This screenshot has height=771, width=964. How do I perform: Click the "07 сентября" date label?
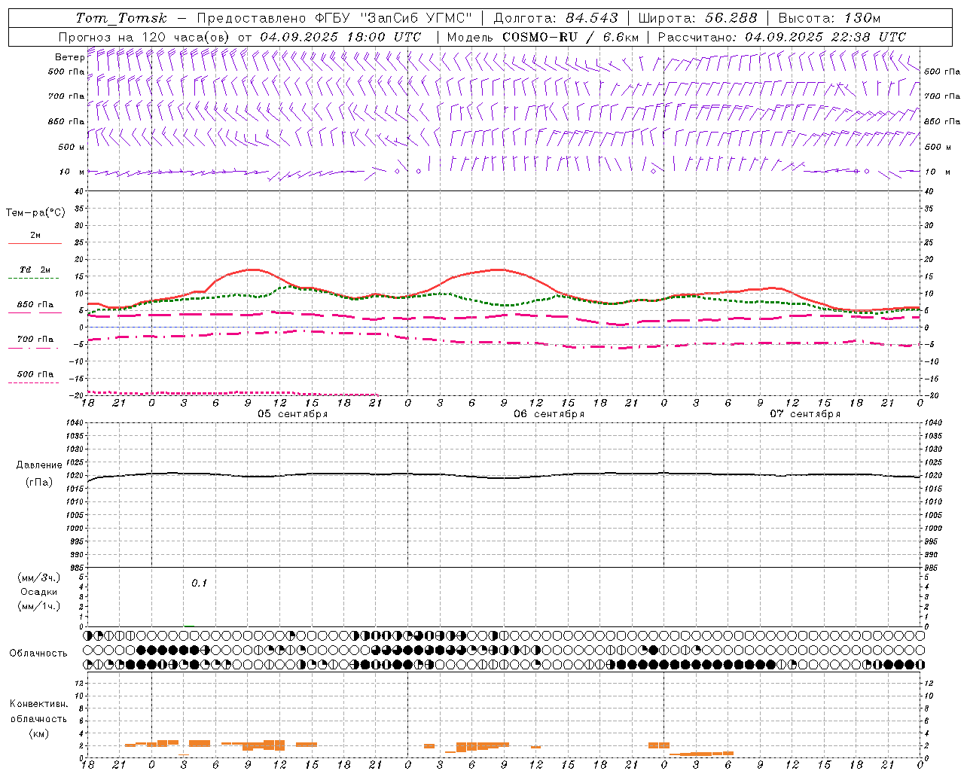tap(805, 414)
